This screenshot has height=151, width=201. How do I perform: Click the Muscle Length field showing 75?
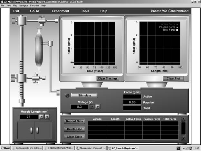point(29,117)
